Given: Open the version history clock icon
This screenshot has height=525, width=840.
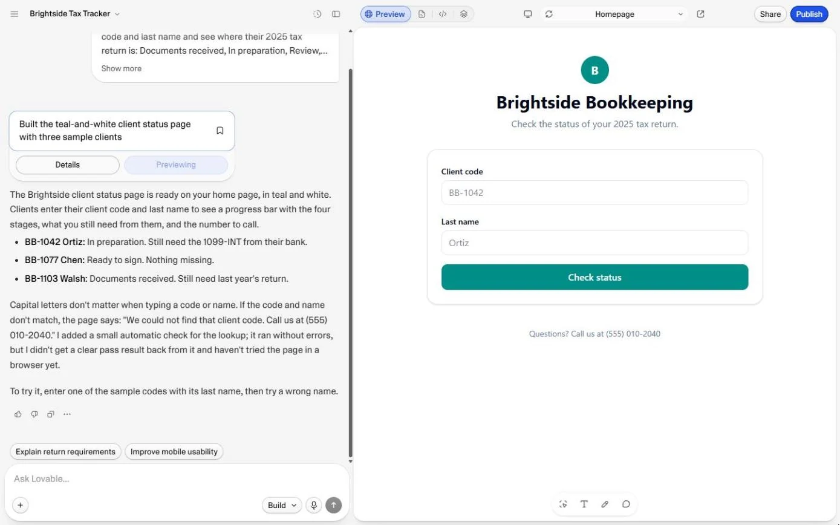Looking at the screenshot, I should (x=317, y=14).
